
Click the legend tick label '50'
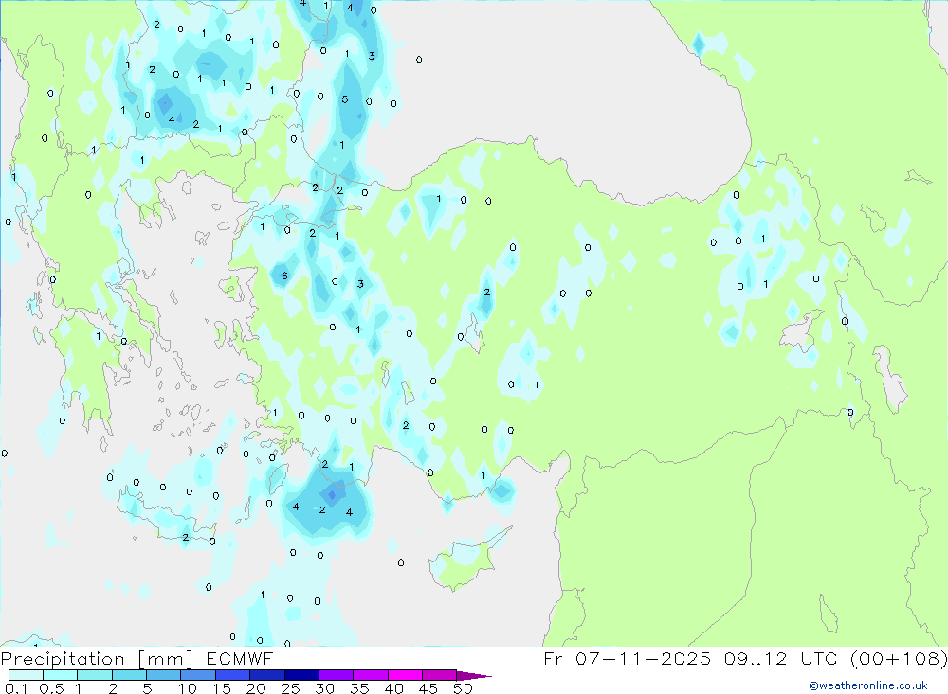tap(463, 688)
